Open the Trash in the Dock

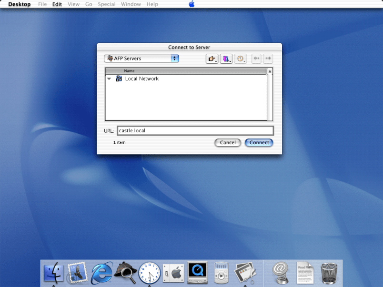329,273
